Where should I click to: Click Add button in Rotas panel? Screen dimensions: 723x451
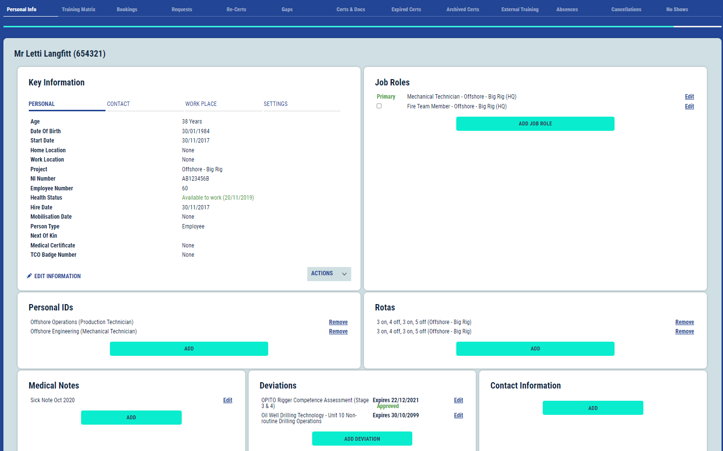tap(535, 348)
